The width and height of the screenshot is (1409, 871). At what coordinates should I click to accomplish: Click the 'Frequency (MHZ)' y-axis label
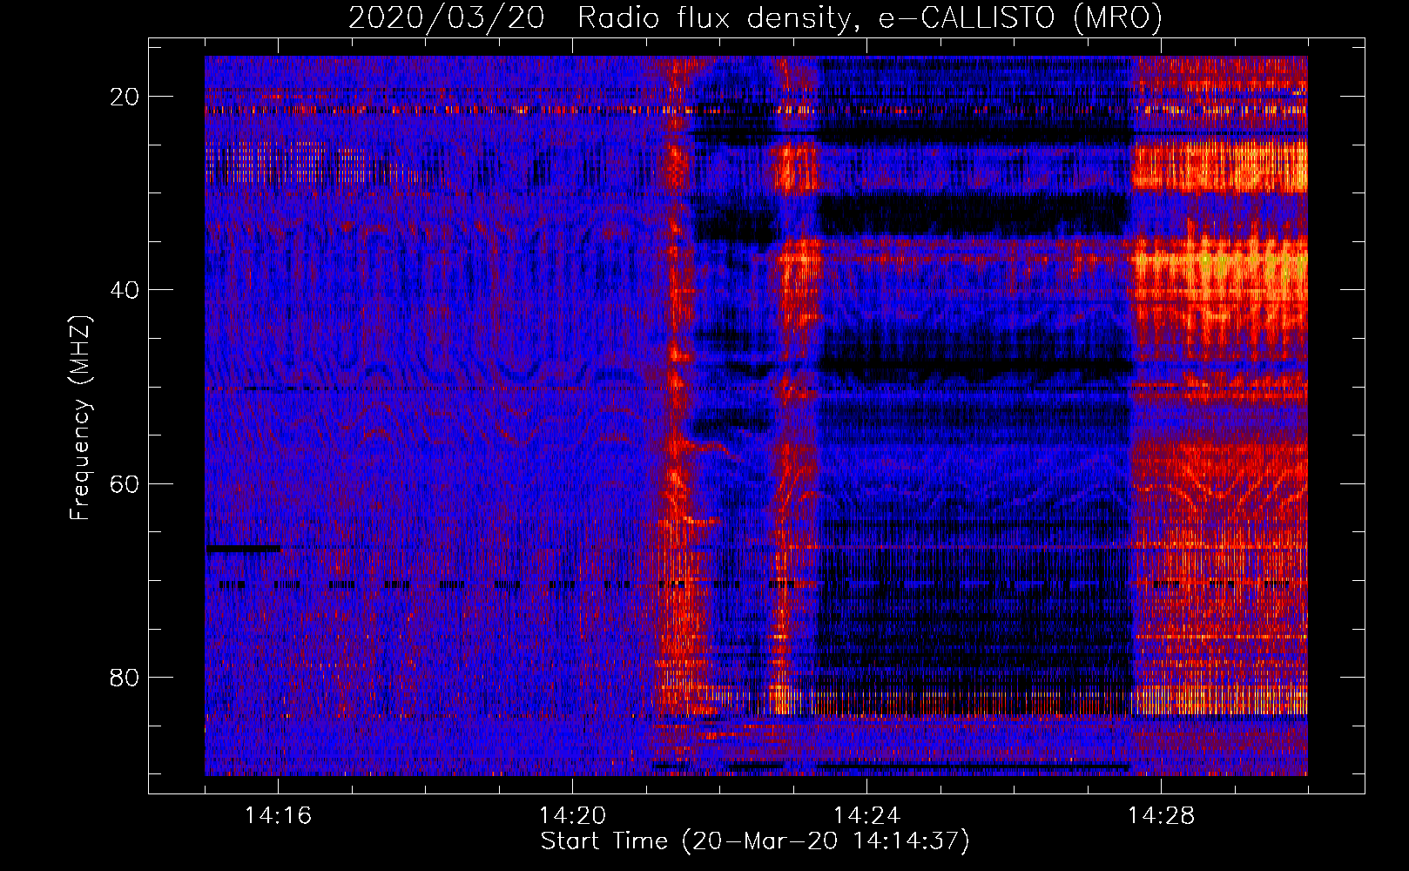pos(80,418)
